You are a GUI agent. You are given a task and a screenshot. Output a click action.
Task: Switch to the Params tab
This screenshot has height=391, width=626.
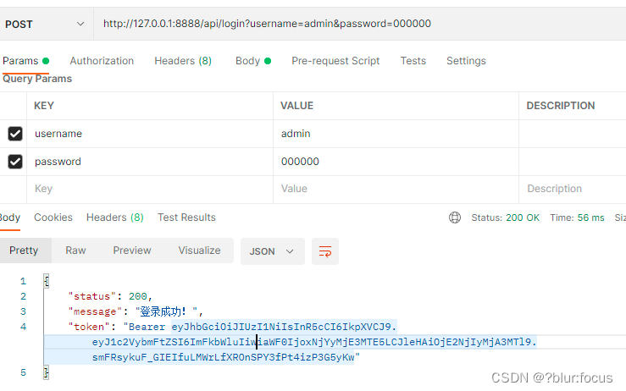click(25, 61)
